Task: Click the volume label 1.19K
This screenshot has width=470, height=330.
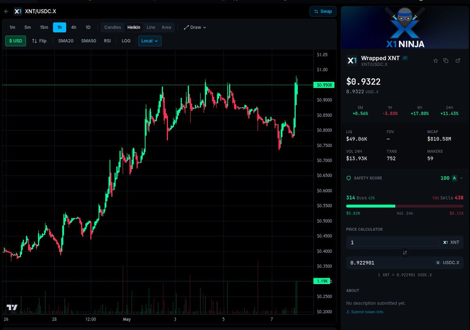Action: [x=323, y=281]
